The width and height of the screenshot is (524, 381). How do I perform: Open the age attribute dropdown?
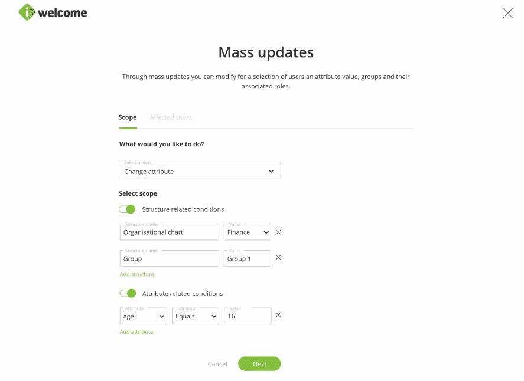coord(144,316)
